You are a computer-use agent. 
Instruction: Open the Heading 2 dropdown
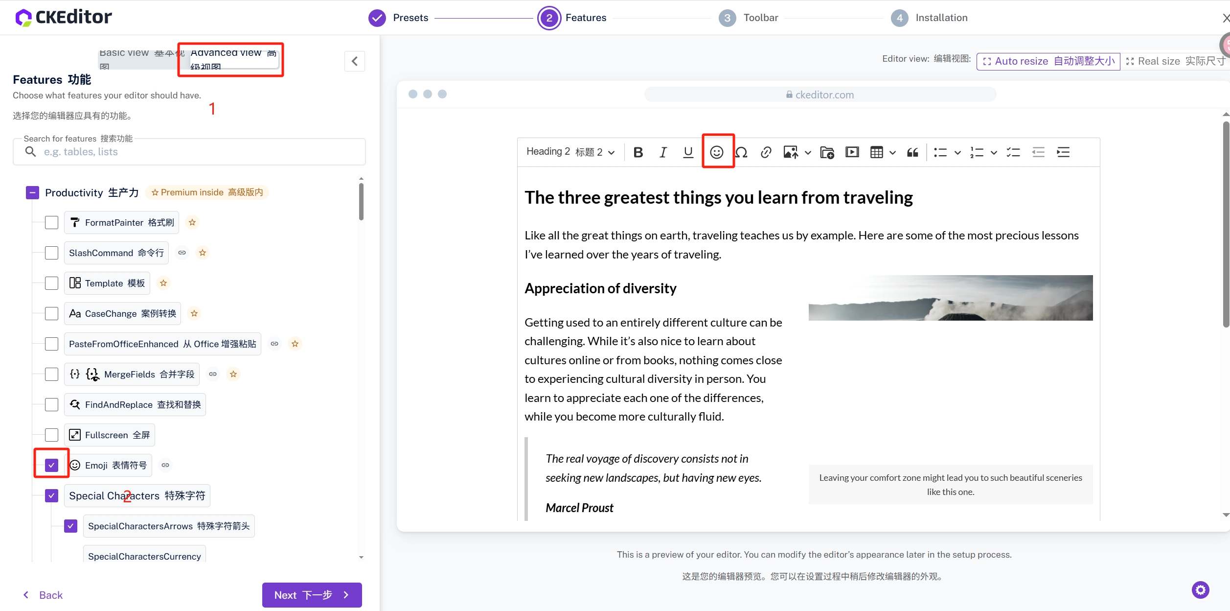pyautogui.click(x=570, y=152)
